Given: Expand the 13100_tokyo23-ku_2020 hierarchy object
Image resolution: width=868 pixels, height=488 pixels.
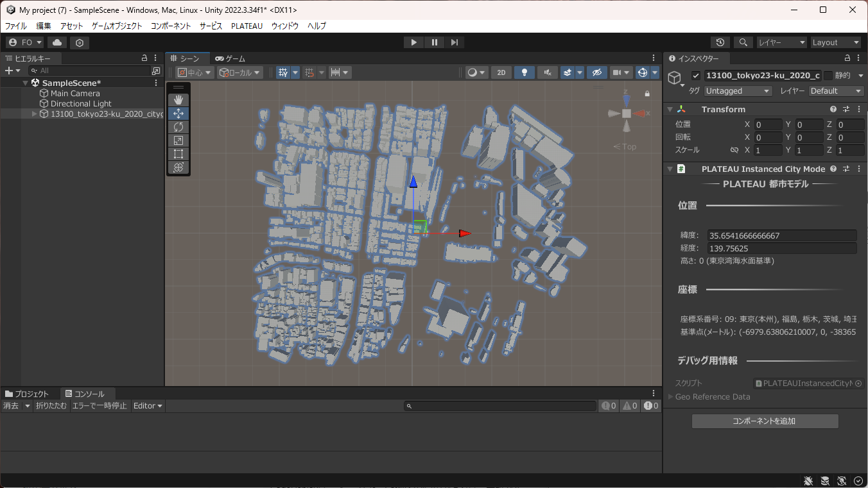Looking at the screenshot, I should [x=34, y=114].
